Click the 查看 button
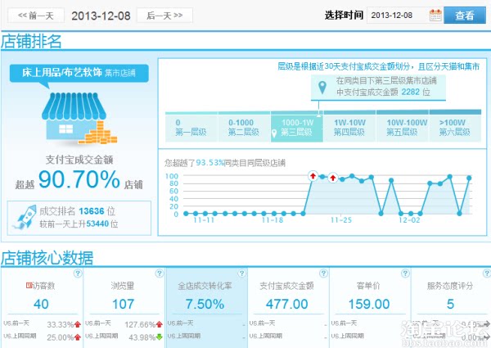491x348 pixels. point(465,16)
